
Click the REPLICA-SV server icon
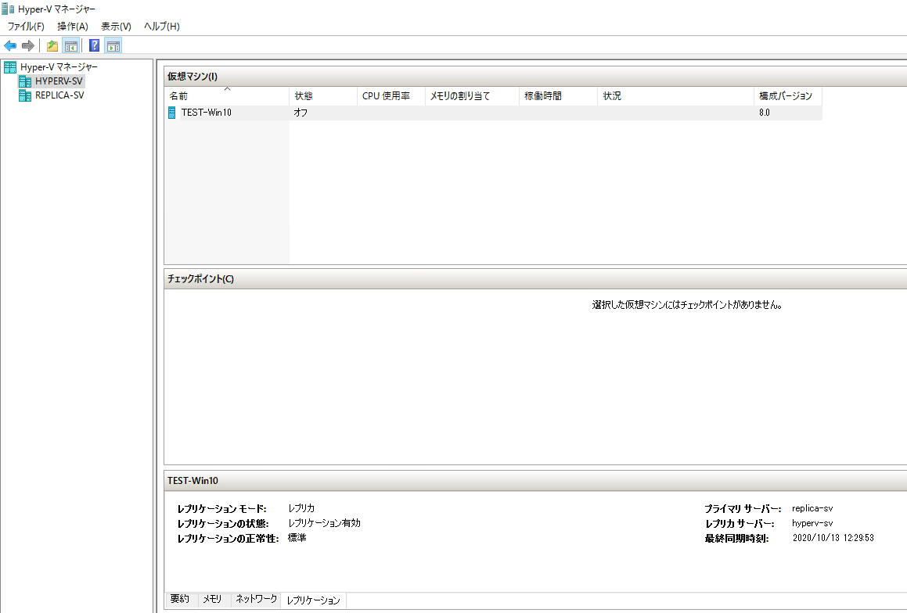[25, 95]
